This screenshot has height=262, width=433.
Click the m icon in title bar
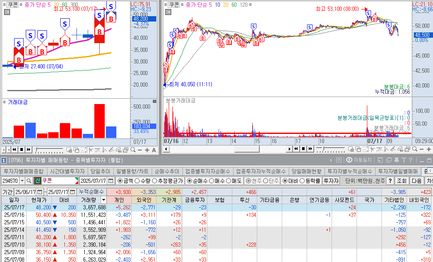click(339, 160)
